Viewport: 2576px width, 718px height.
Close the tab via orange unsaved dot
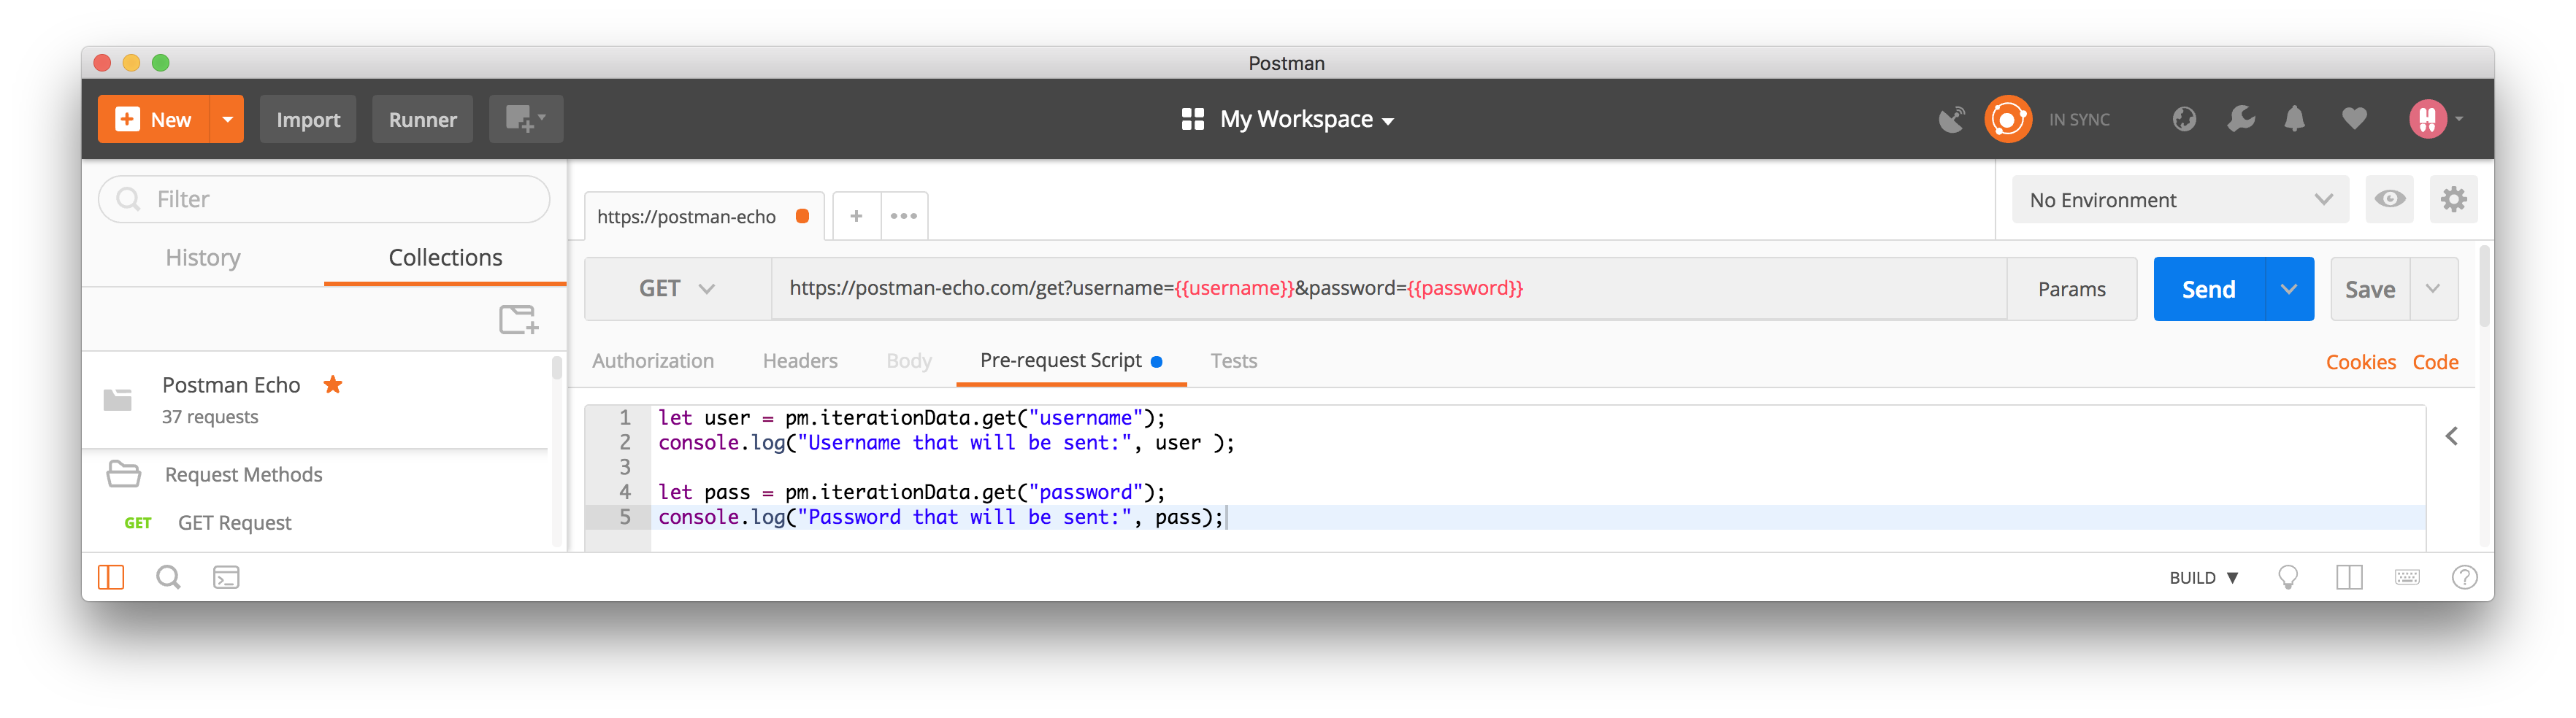802,216
